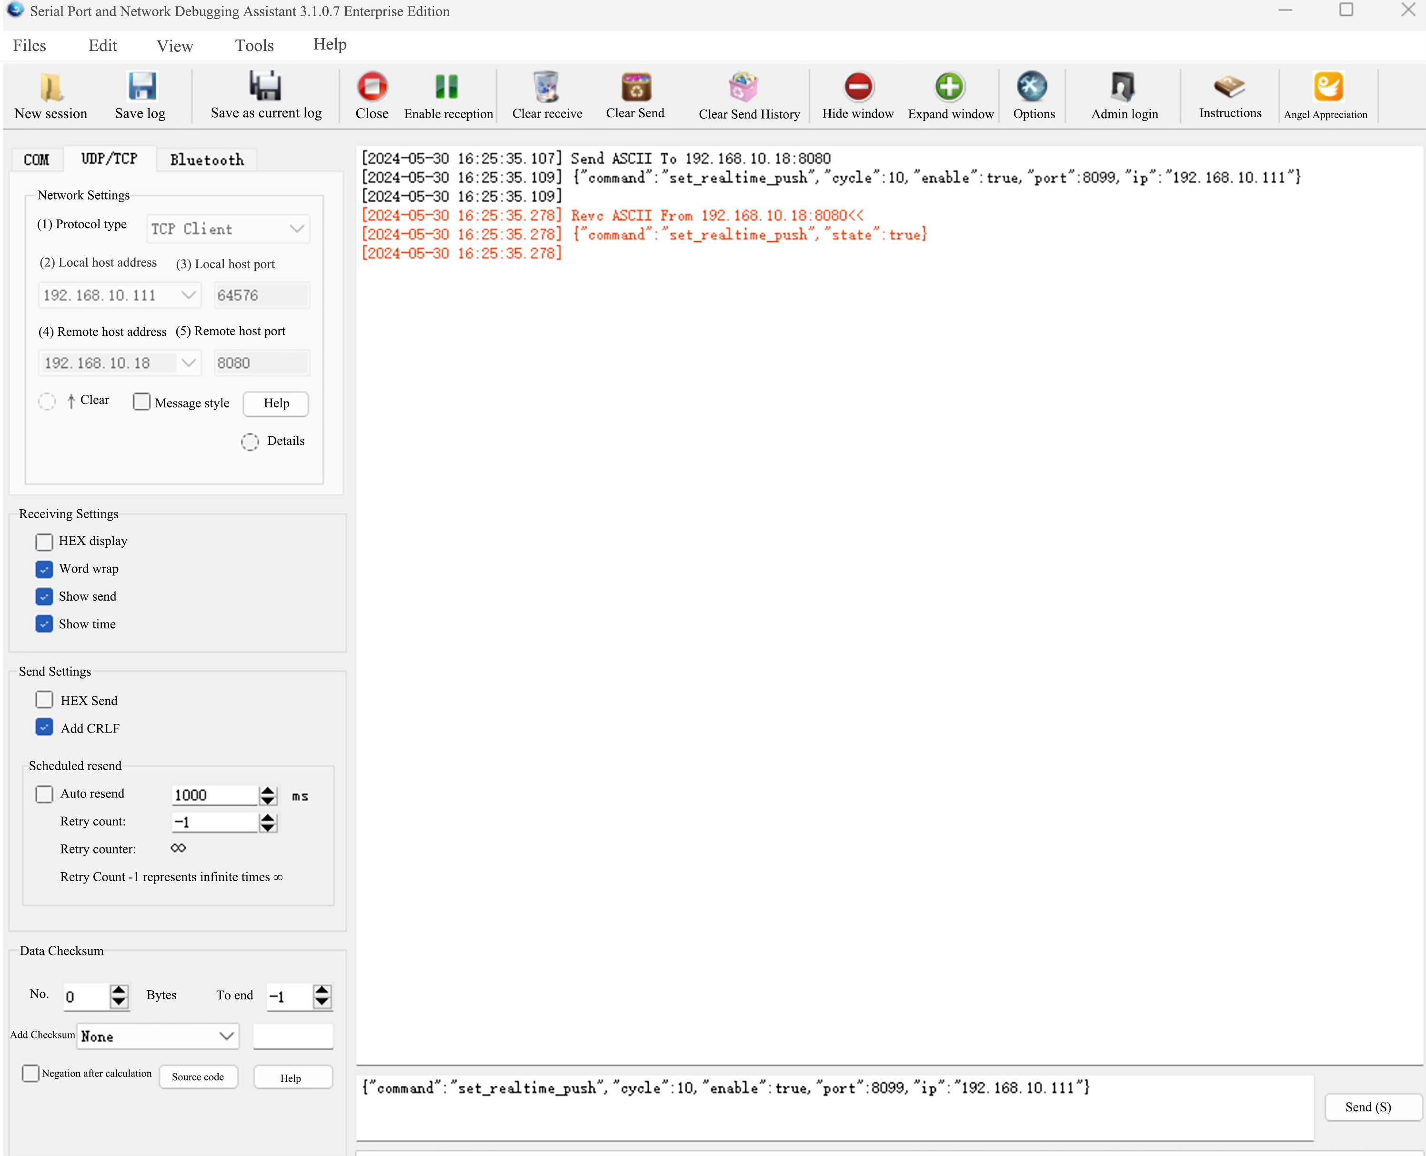
Task: Click the Enable reception icon
Action: click(x=447, y=87)
